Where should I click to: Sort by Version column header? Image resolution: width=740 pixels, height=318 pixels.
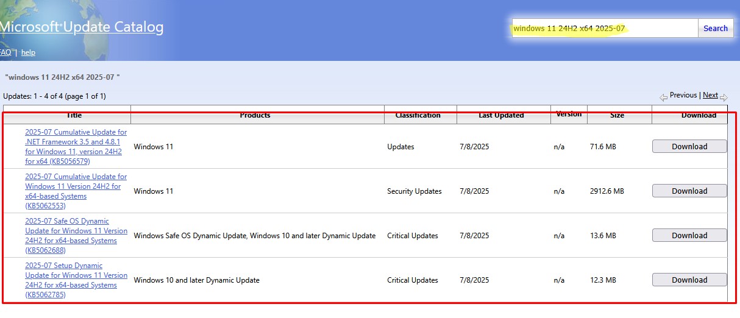tap(569, 114)
